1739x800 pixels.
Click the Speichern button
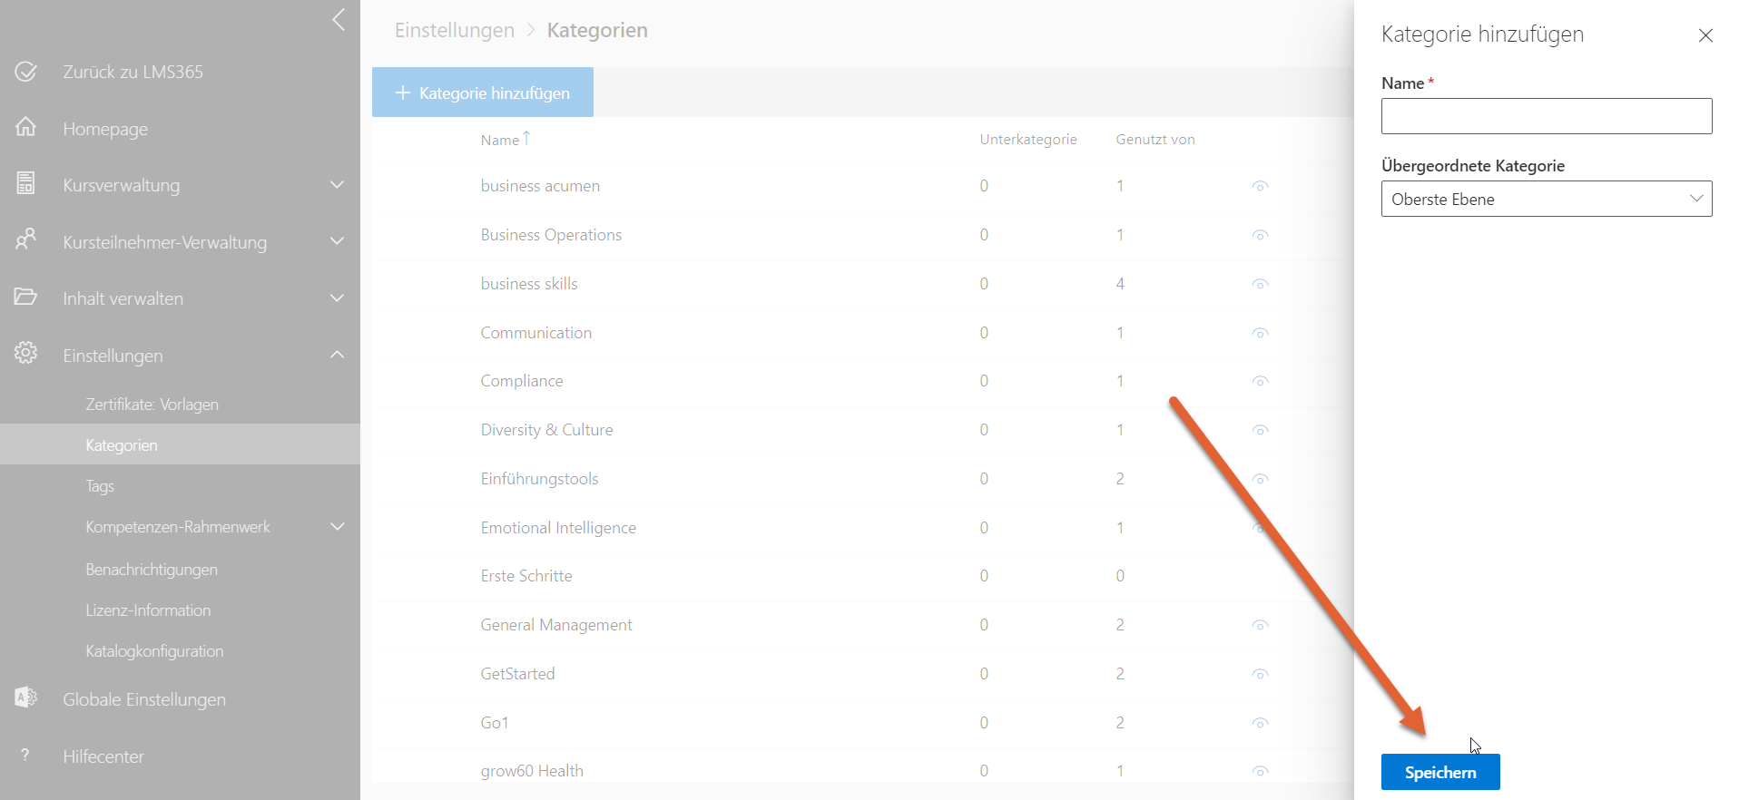click(x=1439, y=772)
